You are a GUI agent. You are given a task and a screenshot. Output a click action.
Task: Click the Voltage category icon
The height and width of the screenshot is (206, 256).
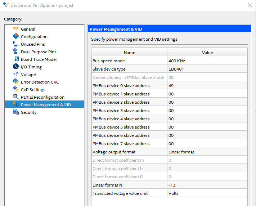[x=15, y=74]
